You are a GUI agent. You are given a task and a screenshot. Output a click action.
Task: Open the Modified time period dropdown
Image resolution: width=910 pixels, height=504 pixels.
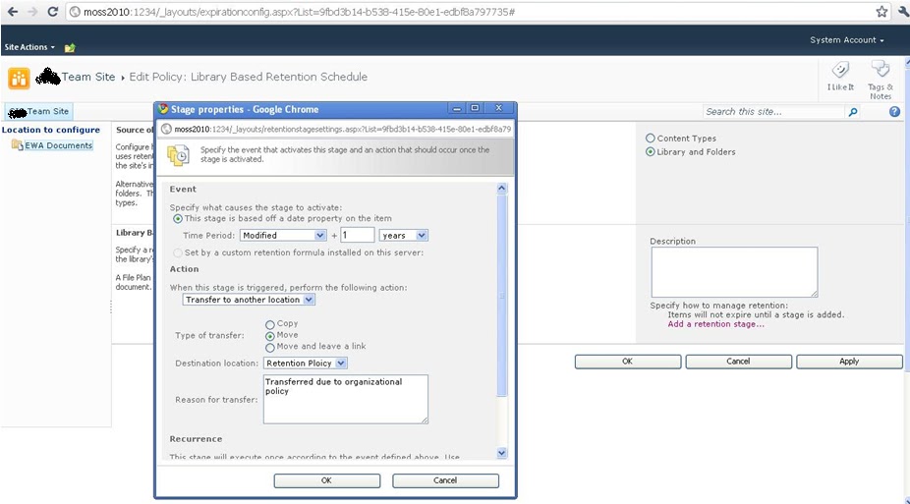283,235
